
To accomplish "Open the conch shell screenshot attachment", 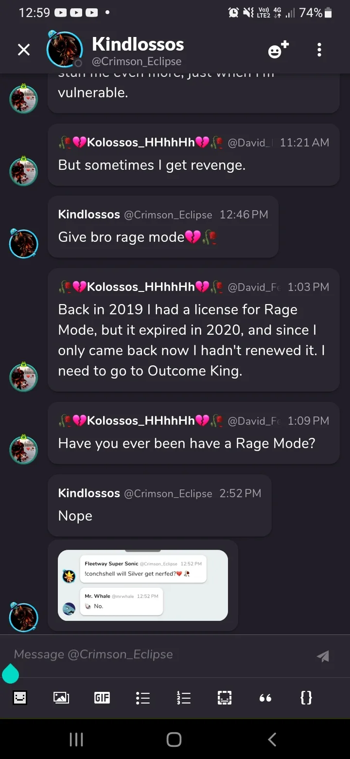I will tap(143, 585).
